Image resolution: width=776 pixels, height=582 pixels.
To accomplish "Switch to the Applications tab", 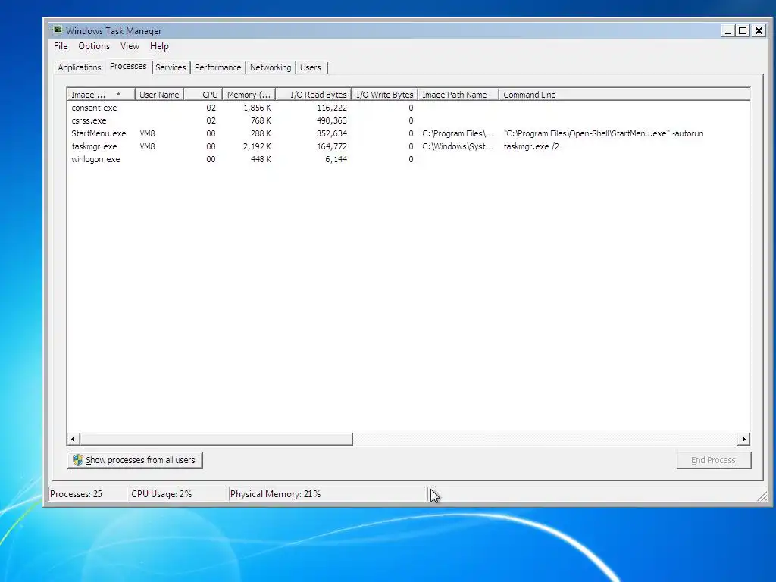I will [x=79, y=67].
